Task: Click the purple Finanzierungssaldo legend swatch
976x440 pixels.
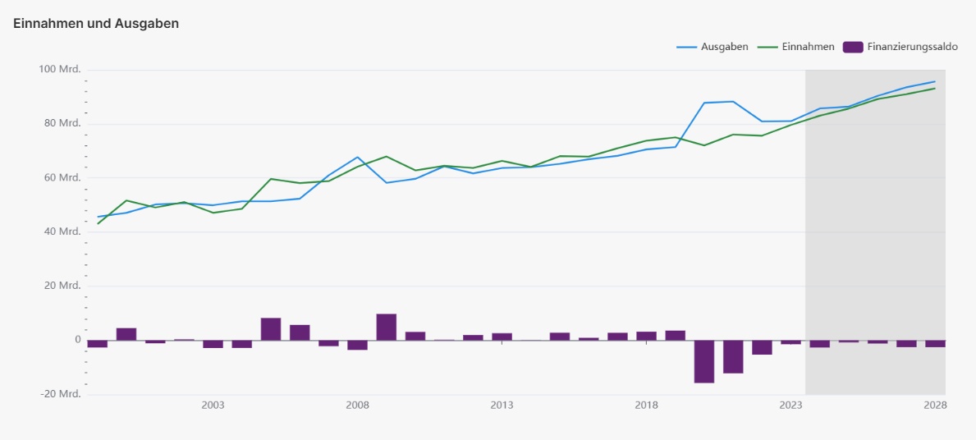Action: point(853,47)
